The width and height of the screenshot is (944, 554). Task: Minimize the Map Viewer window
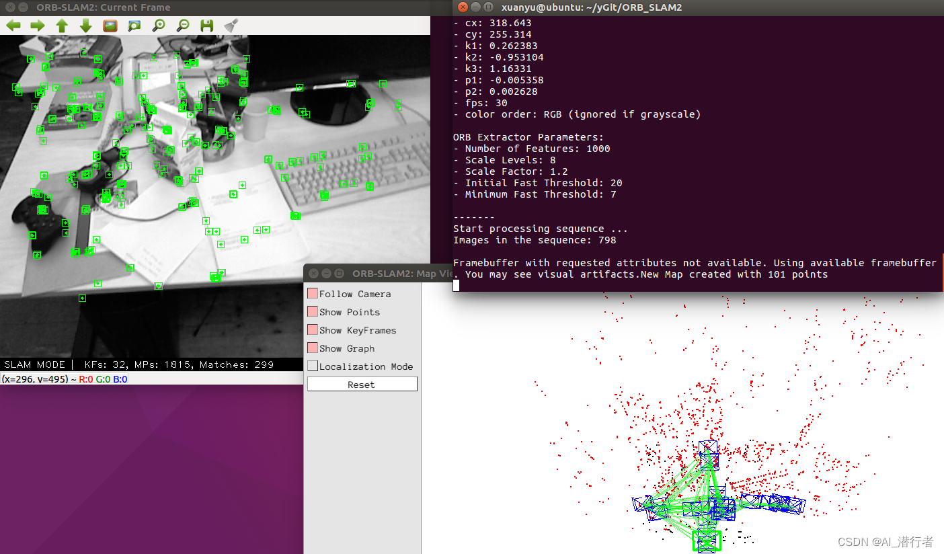326,273
